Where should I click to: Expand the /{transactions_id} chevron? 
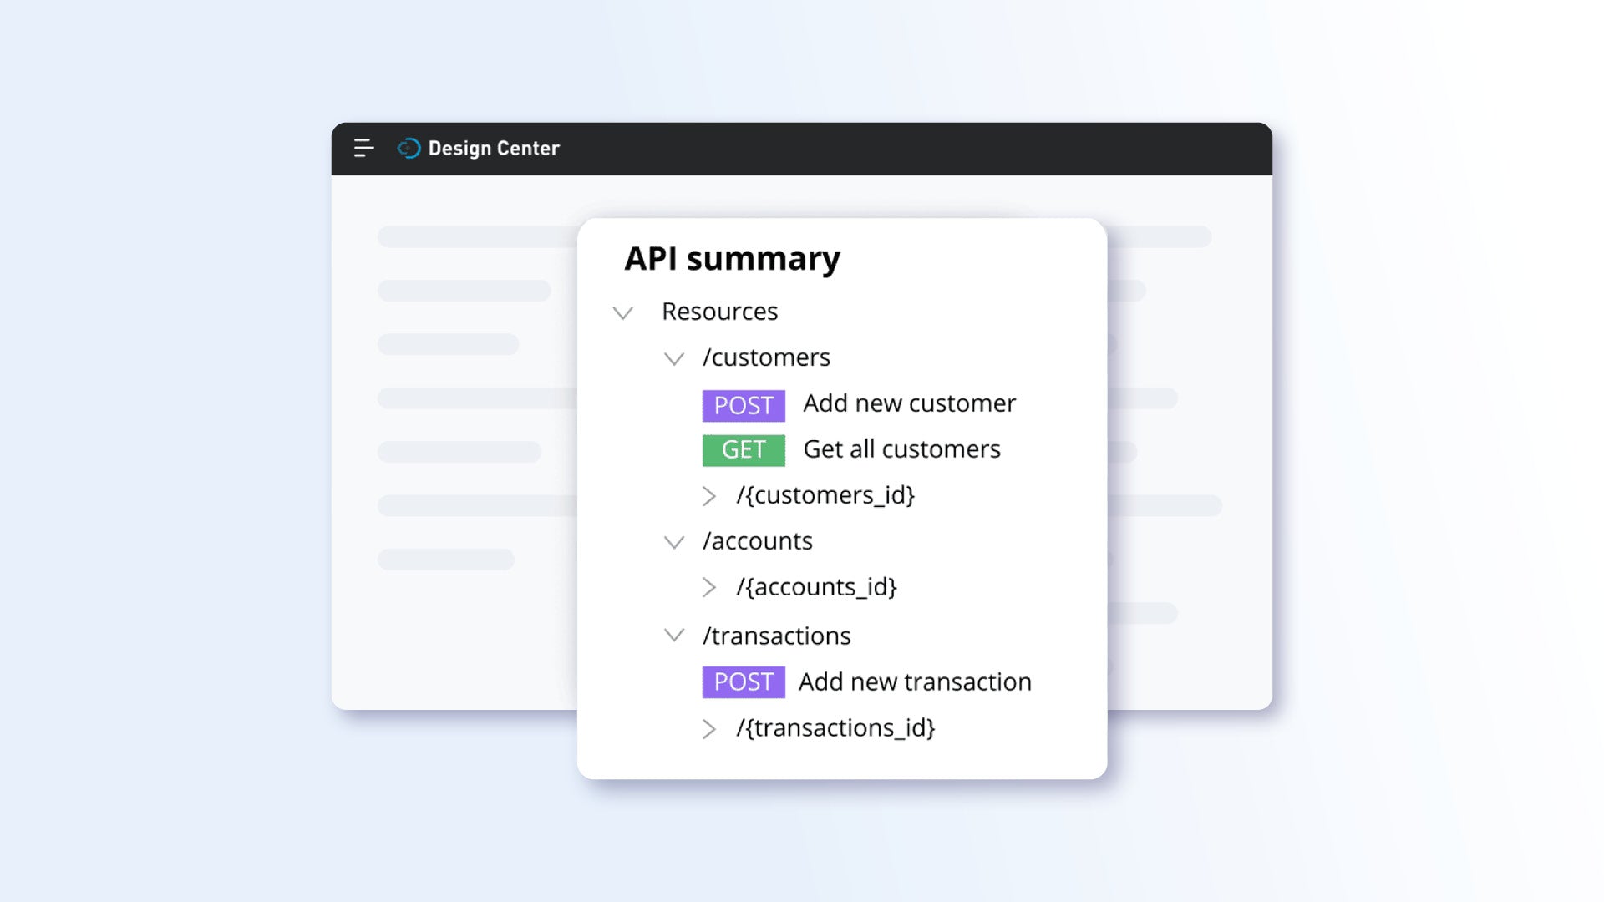pos(709,729)
